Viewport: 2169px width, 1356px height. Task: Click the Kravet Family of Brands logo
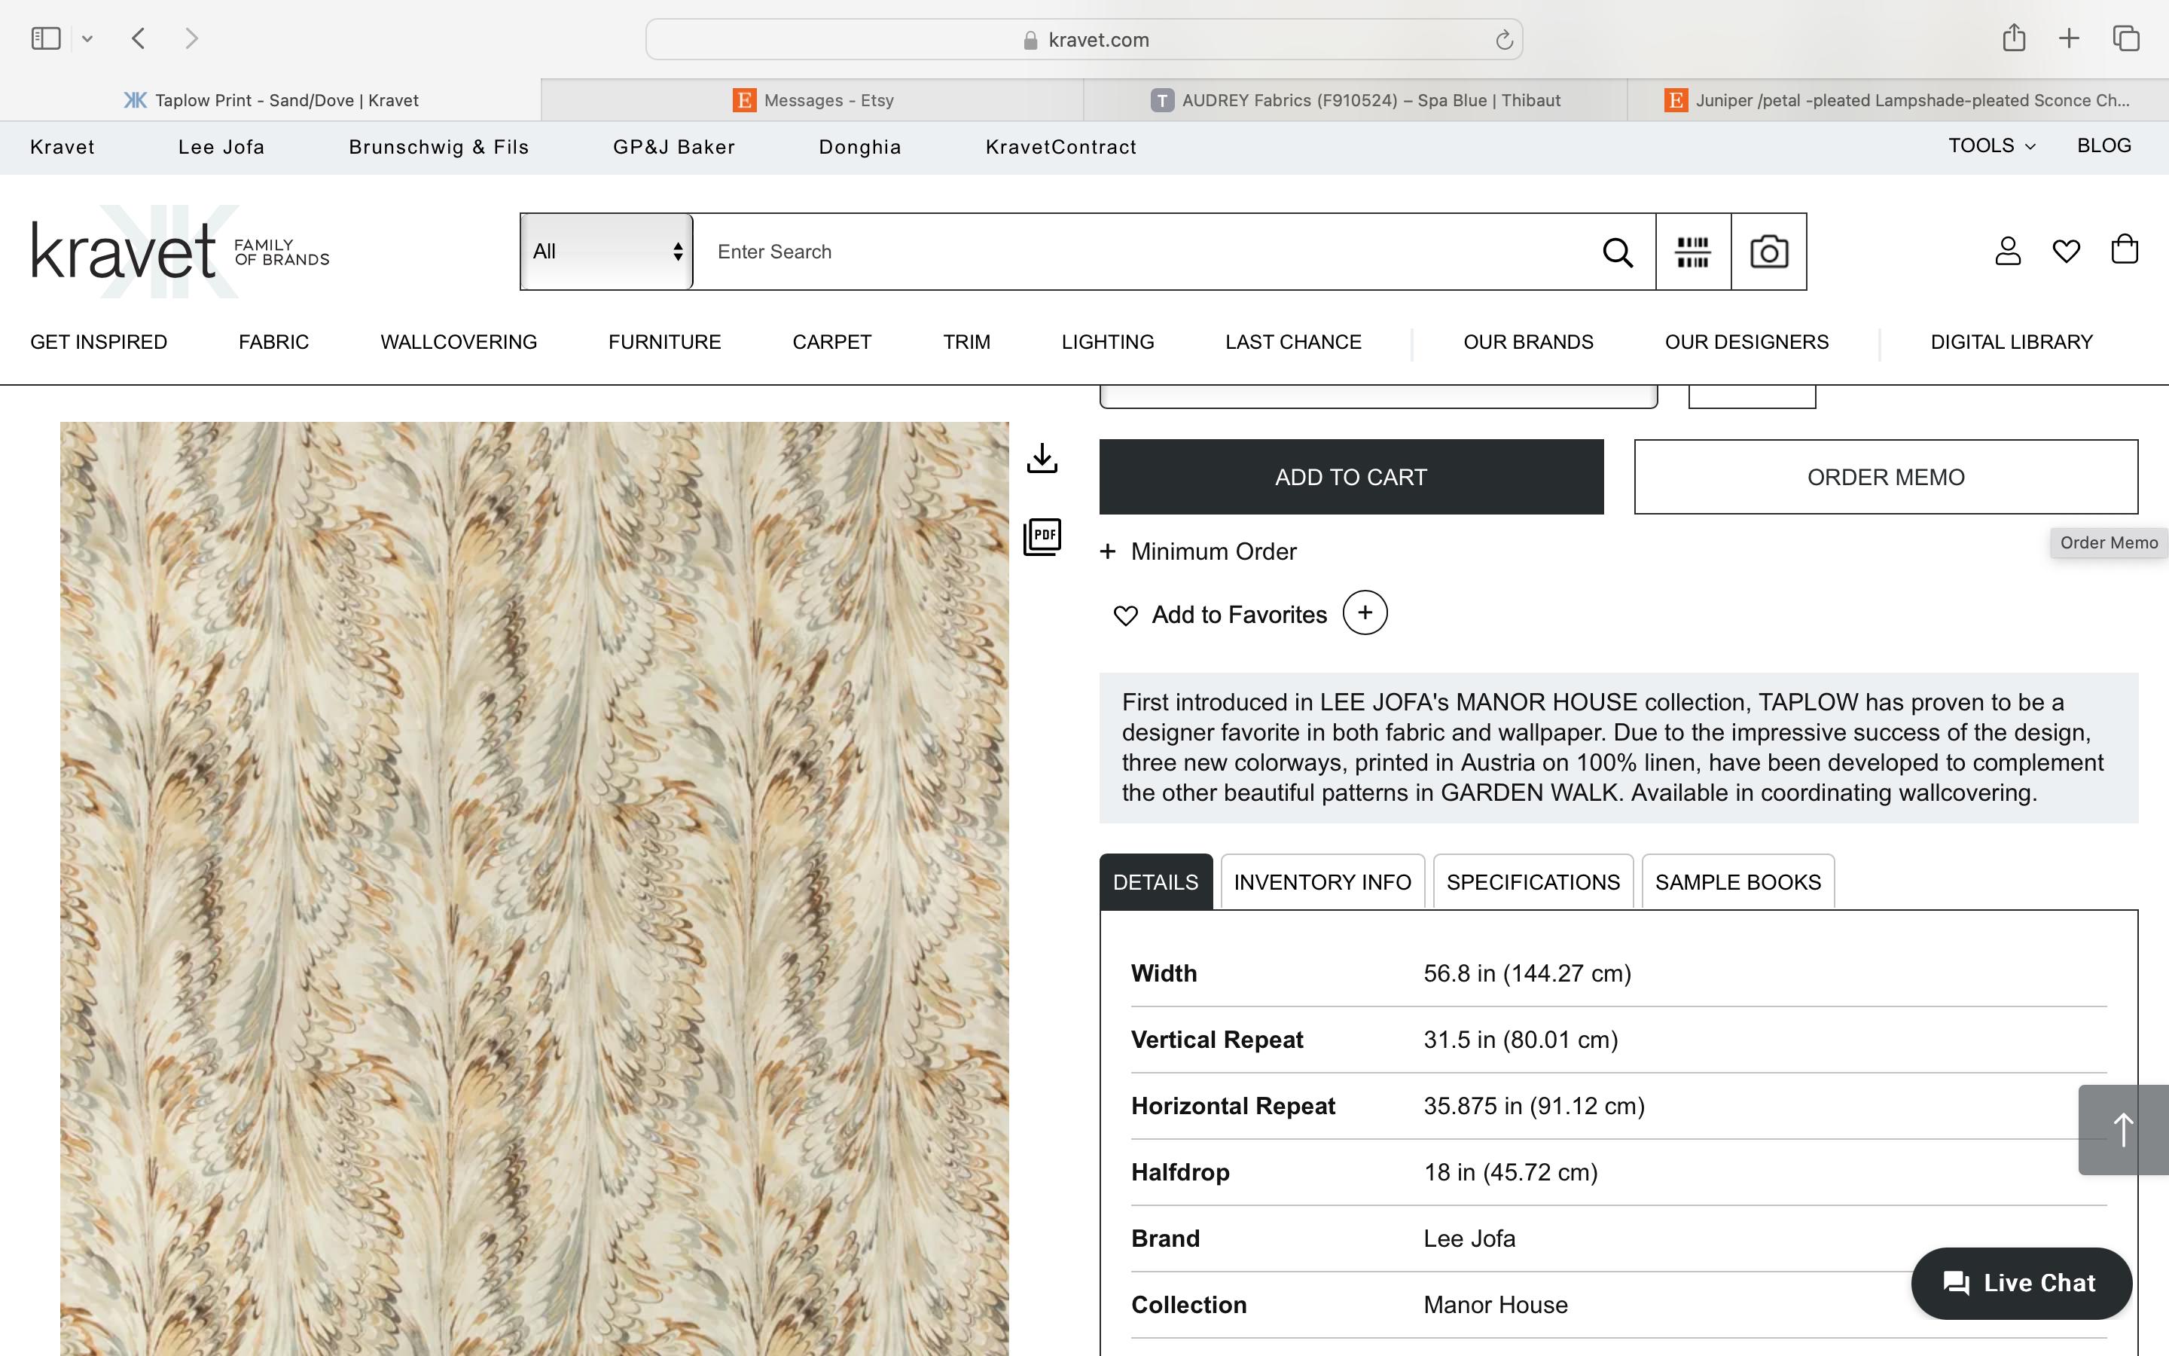(x=180, y=251)
